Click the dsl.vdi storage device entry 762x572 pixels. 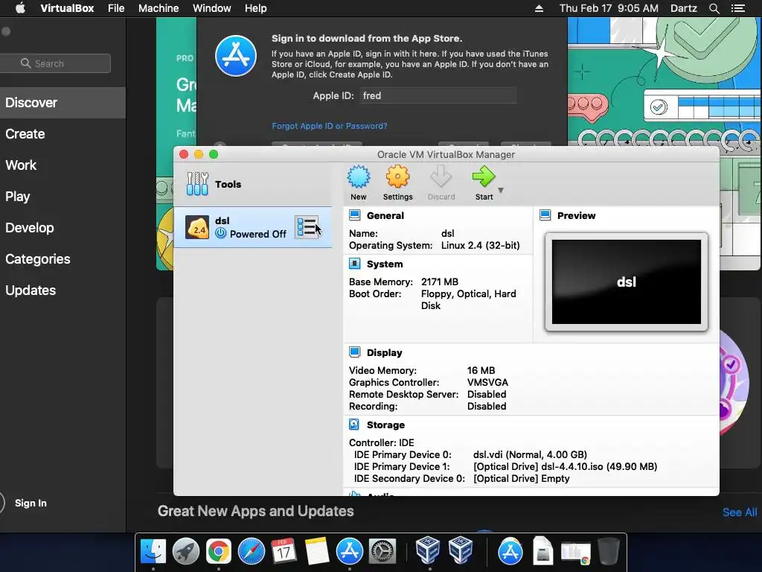[x=530, y=455]
